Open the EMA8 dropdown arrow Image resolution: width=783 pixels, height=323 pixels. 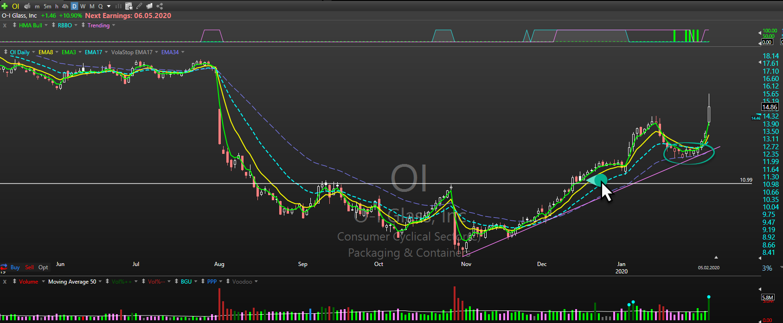(x=57, y=52)
